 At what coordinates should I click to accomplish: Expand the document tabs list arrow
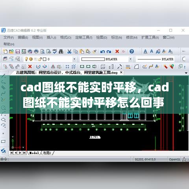pyautogui.click(x=186, y=73)
